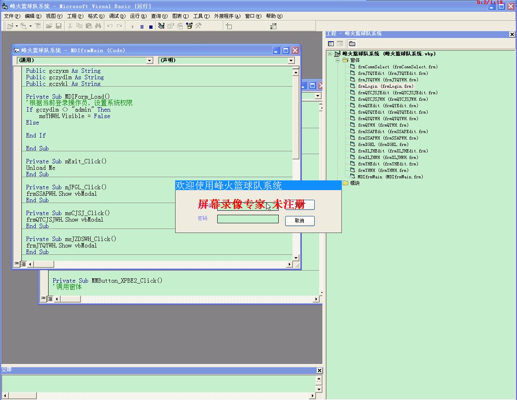
Task: Click code window vertical scrollbar down arrow
Action: (x=296, y=258)
